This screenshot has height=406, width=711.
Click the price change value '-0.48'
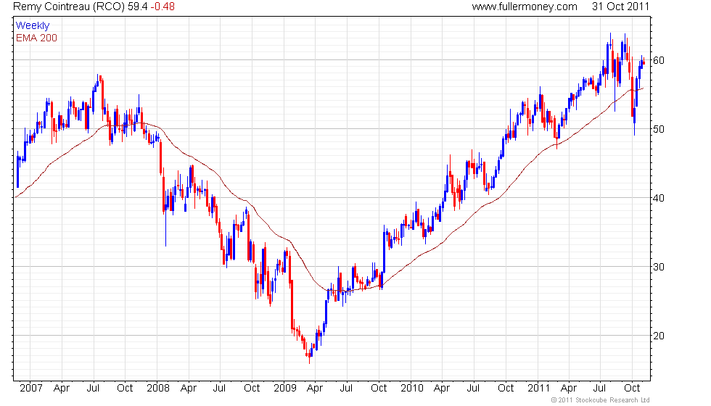click(x=163, y=7)
